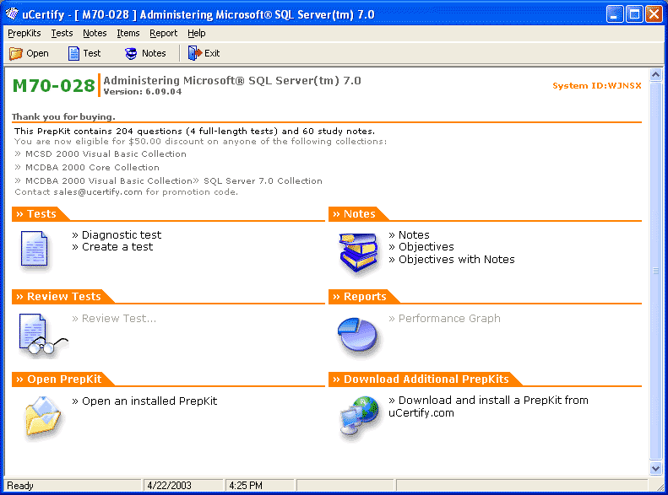Close the uCertify window

pos(654,14)
